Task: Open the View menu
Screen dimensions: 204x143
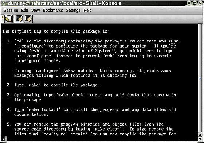Action: (x=36, y=10)
